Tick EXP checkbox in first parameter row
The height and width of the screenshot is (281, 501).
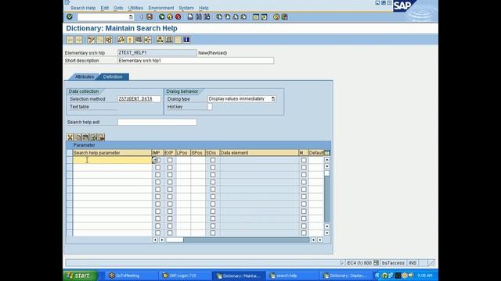click(x=170, y=160)
